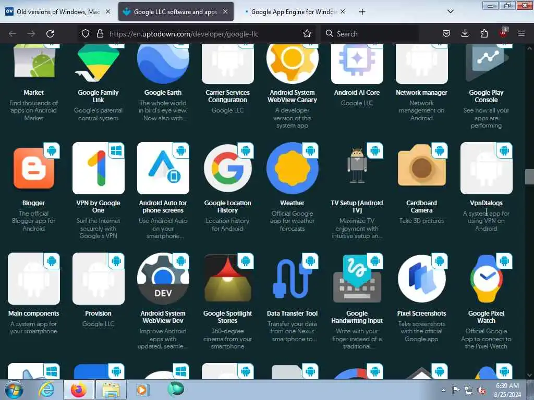Show hidden system tray icons arrow
The image size is (534, 400).
coord(443,390)
